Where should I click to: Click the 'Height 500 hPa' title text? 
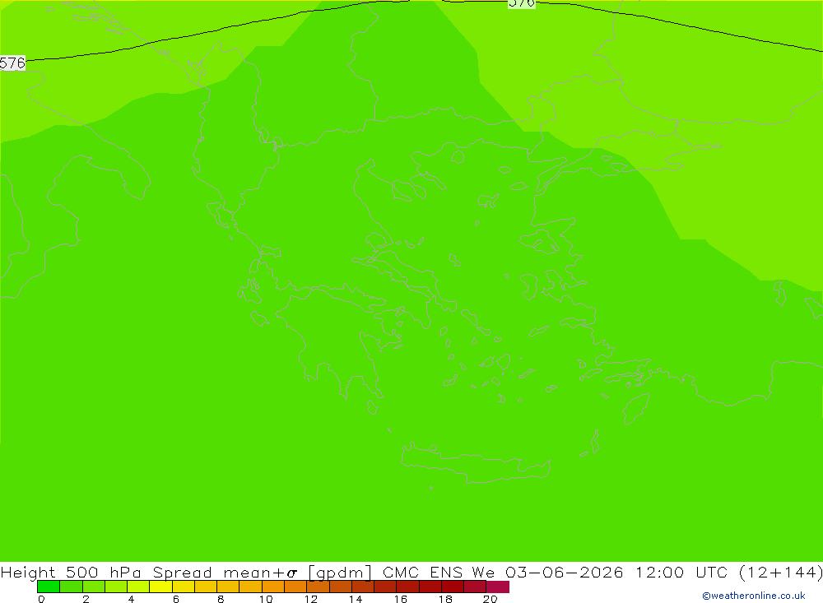click(71, 572)
